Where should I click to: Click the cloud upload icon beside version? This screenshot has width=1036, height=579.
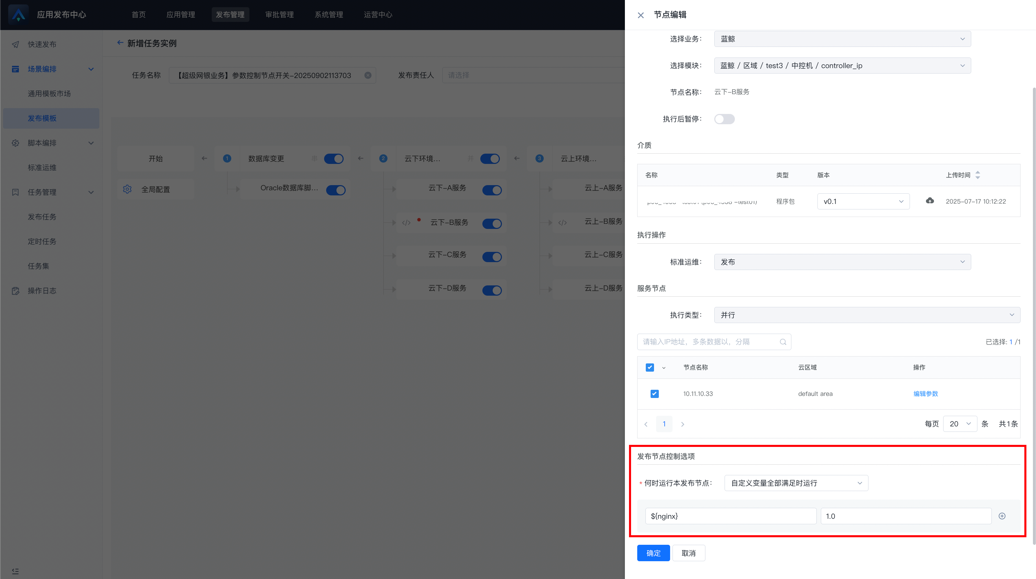tap(929, 201)
